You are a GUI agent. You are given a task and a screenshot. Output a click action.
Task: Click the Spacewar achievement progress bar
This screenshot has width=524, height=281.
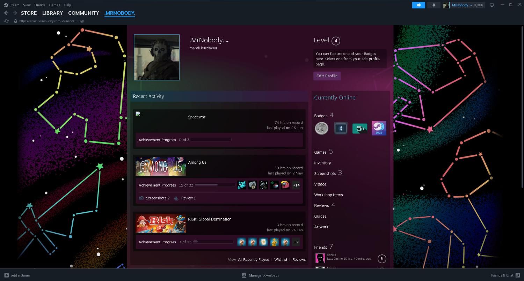coord(211,140)
